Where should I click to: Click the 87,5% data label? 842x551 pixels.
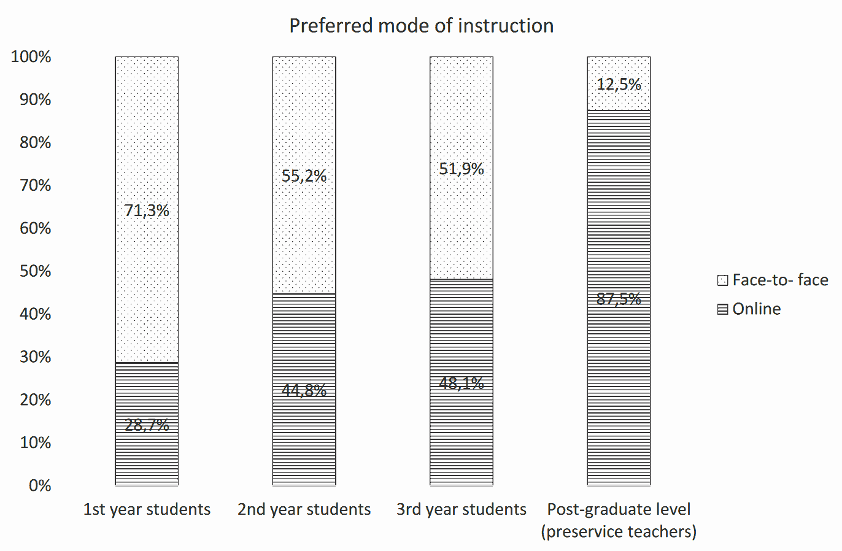point(619,299)
